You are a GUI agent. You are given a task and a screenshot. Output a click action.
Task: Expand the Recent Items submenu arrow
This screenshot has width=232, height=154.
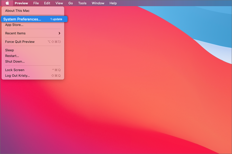[x=59, y=33]
